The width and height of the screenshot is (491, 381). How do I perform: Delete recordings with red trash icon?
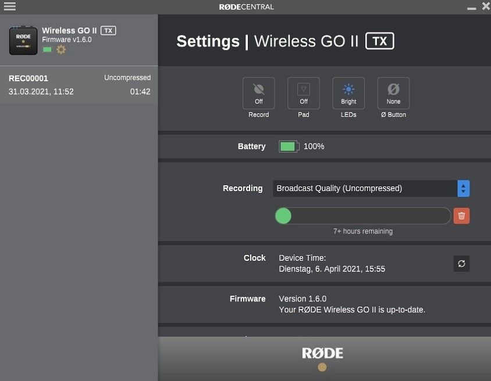coord(461,215)
